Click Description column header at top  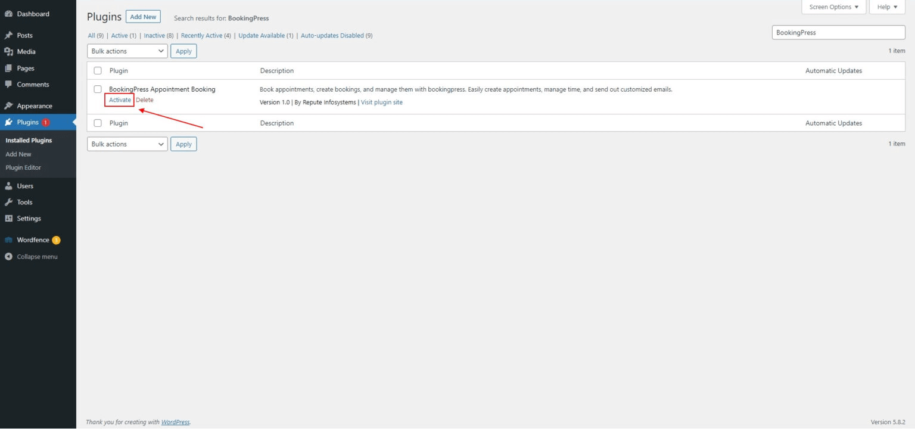click(x=277, y=71)
